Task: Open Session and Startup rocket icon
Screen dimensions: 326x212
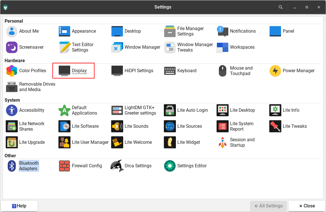Action: point(223,142)
